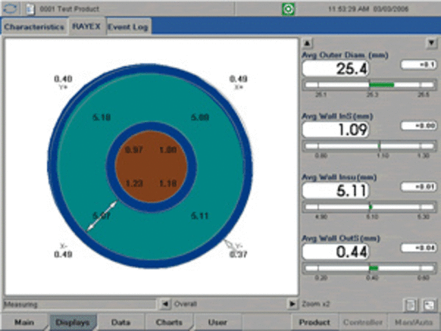
Task: Open the Main bottom tab
Action: tap(24, 322)
